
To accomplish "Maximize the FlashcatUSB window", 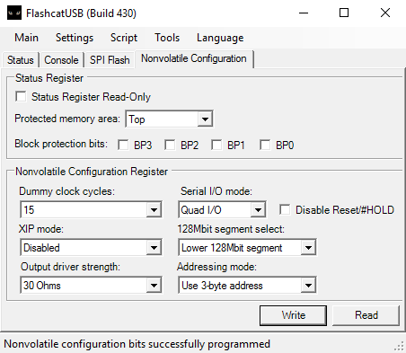I will click(344, 13).
